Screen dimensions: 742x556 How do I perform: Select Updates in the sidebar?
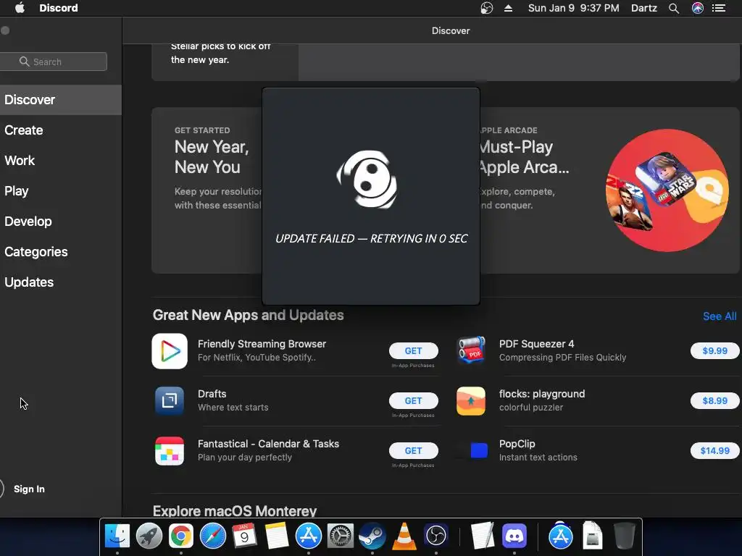[x=61, y=282]
